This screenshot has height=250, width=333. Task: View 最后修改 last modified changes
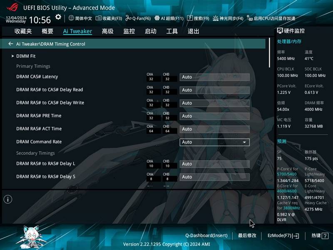(x=247, y=235)
